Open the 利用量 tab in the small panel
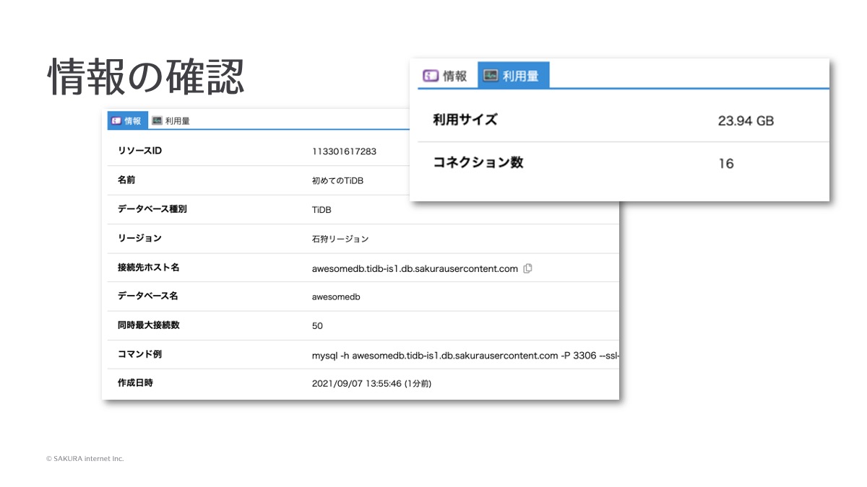This screenshot has height=487, width=867. pos(171,121)
